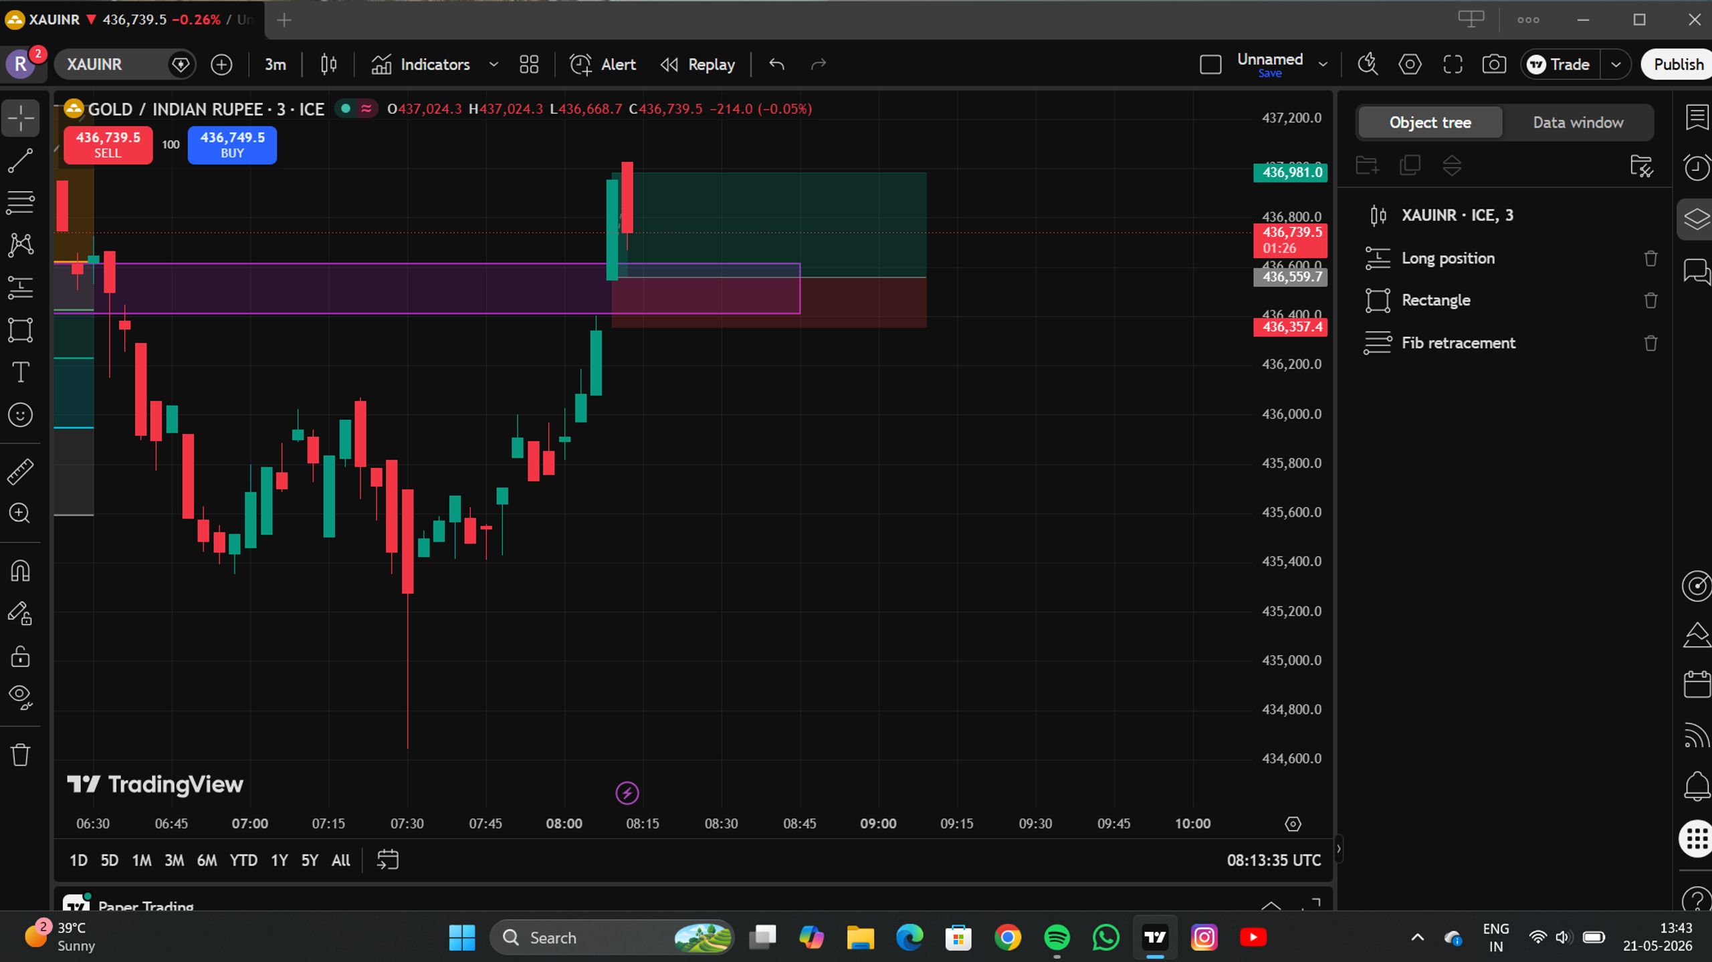Save the Unnamed chart layout
Screen dimensions: 1712x962
point(1269,74)
